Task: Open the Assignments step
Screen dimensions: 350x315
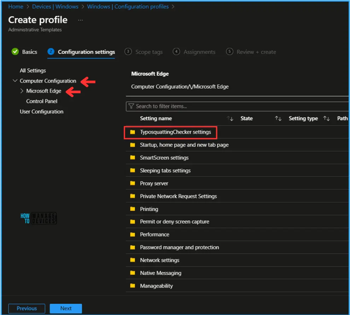Action: click(194, 52)
